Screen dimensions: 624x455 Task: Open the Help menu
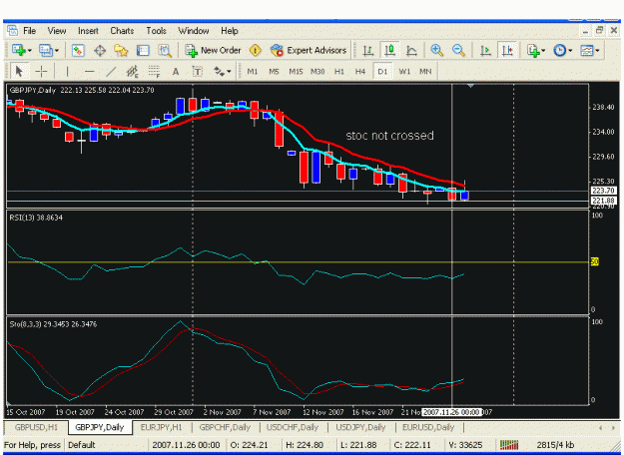230,31
